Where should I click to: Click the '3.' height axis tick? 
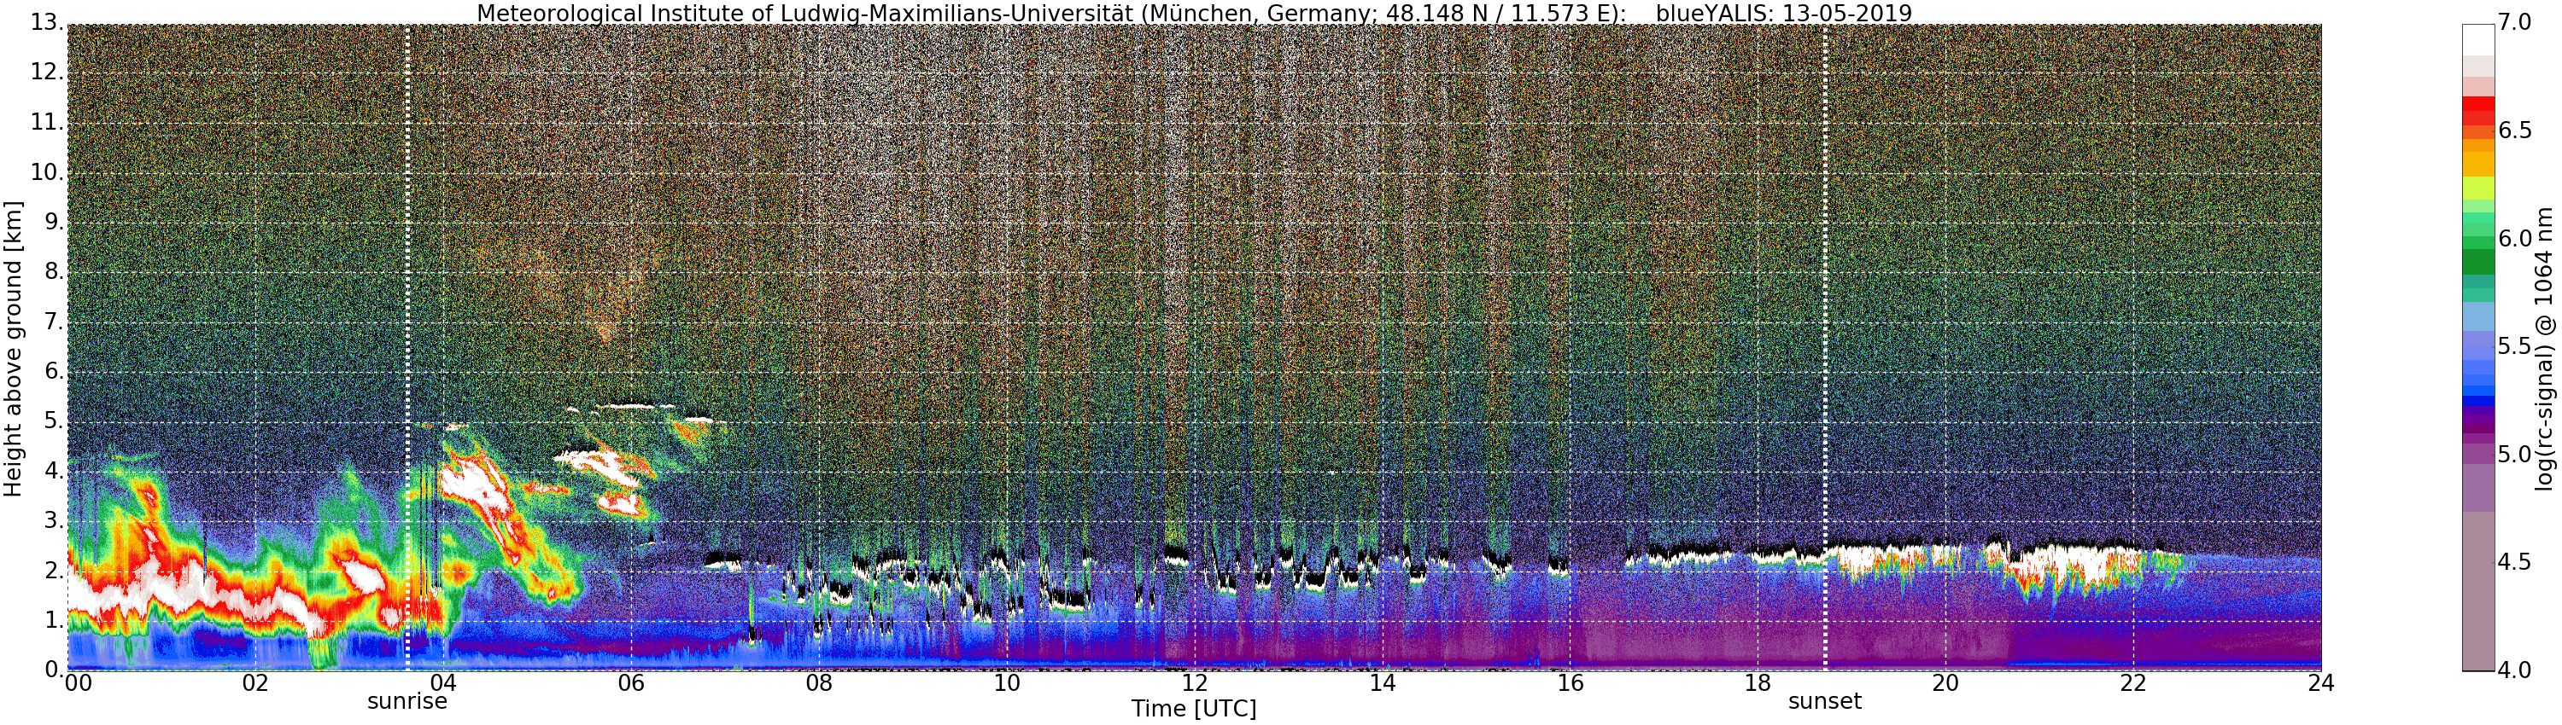(x=54, y=520)
